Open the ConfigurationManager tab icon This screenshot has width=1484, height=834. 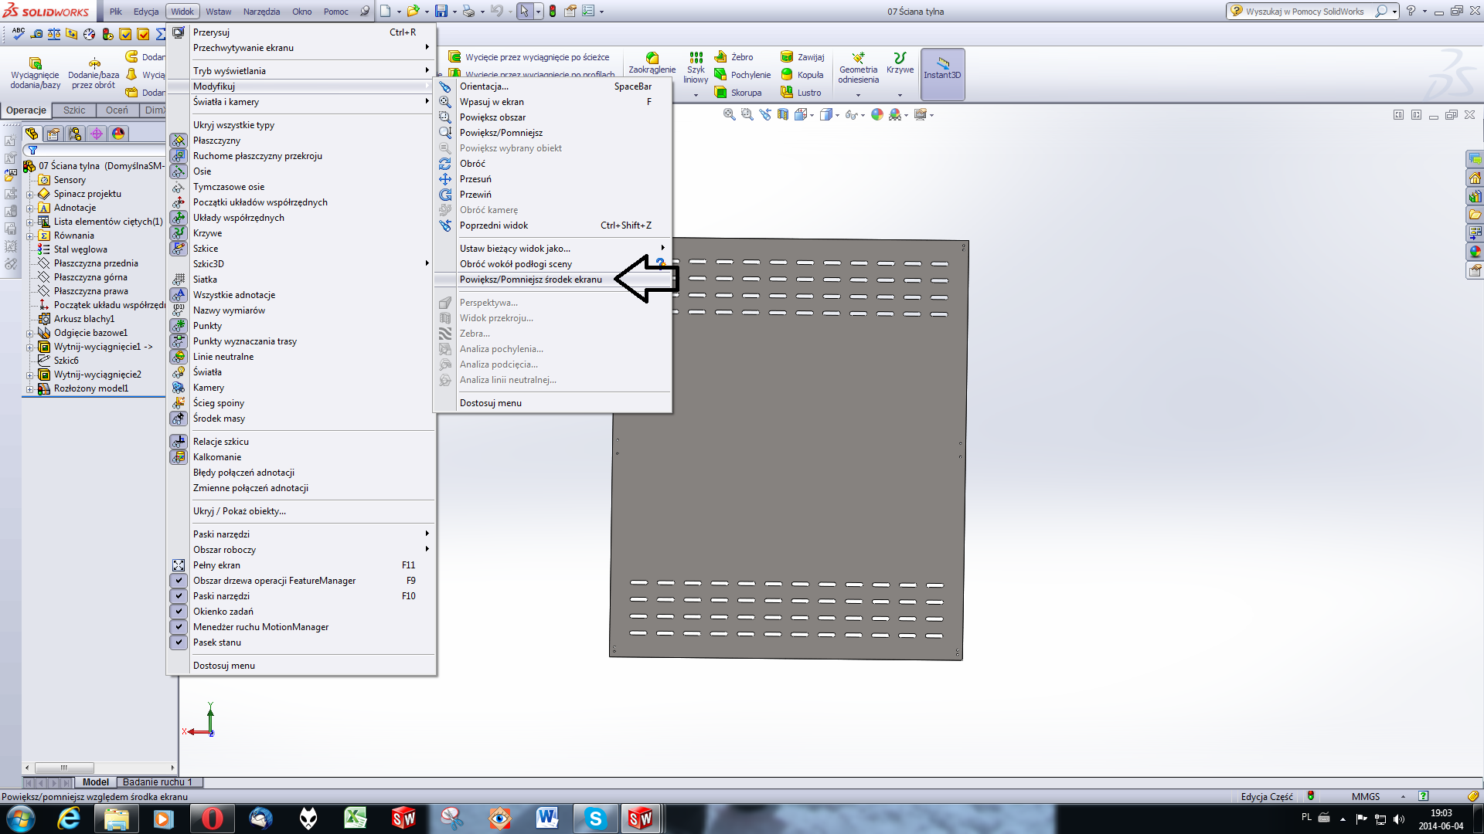click(x=75, y=134)
